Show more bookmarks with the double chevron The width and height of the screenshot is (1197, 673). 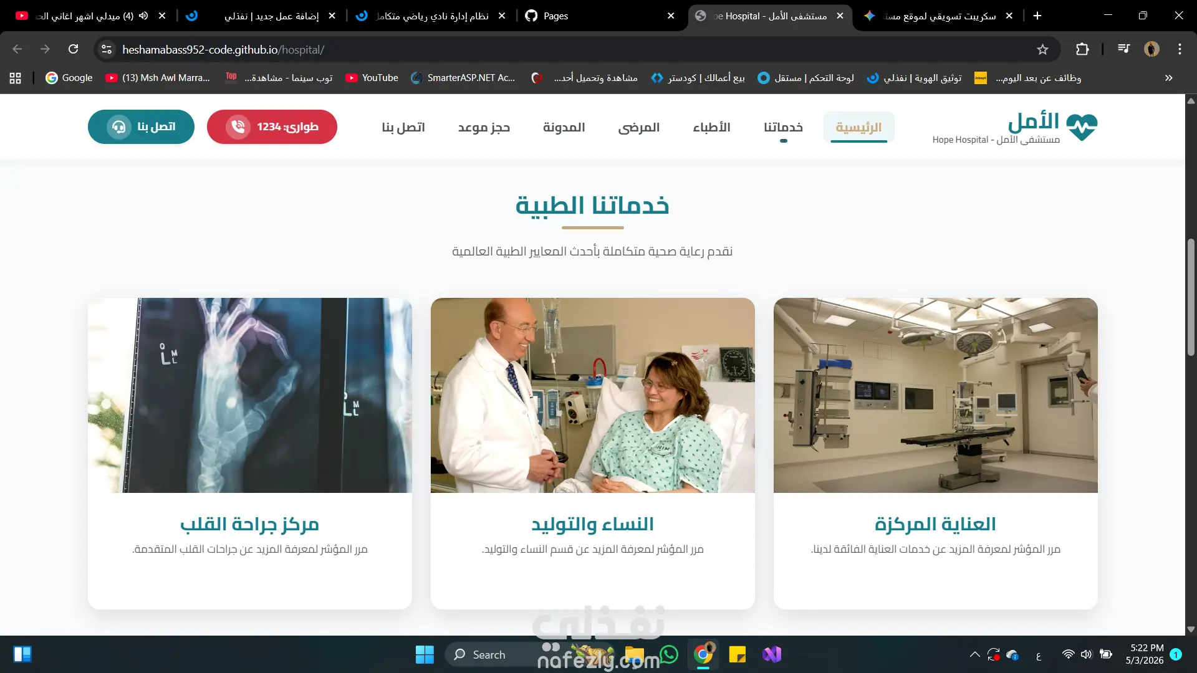1168,78
